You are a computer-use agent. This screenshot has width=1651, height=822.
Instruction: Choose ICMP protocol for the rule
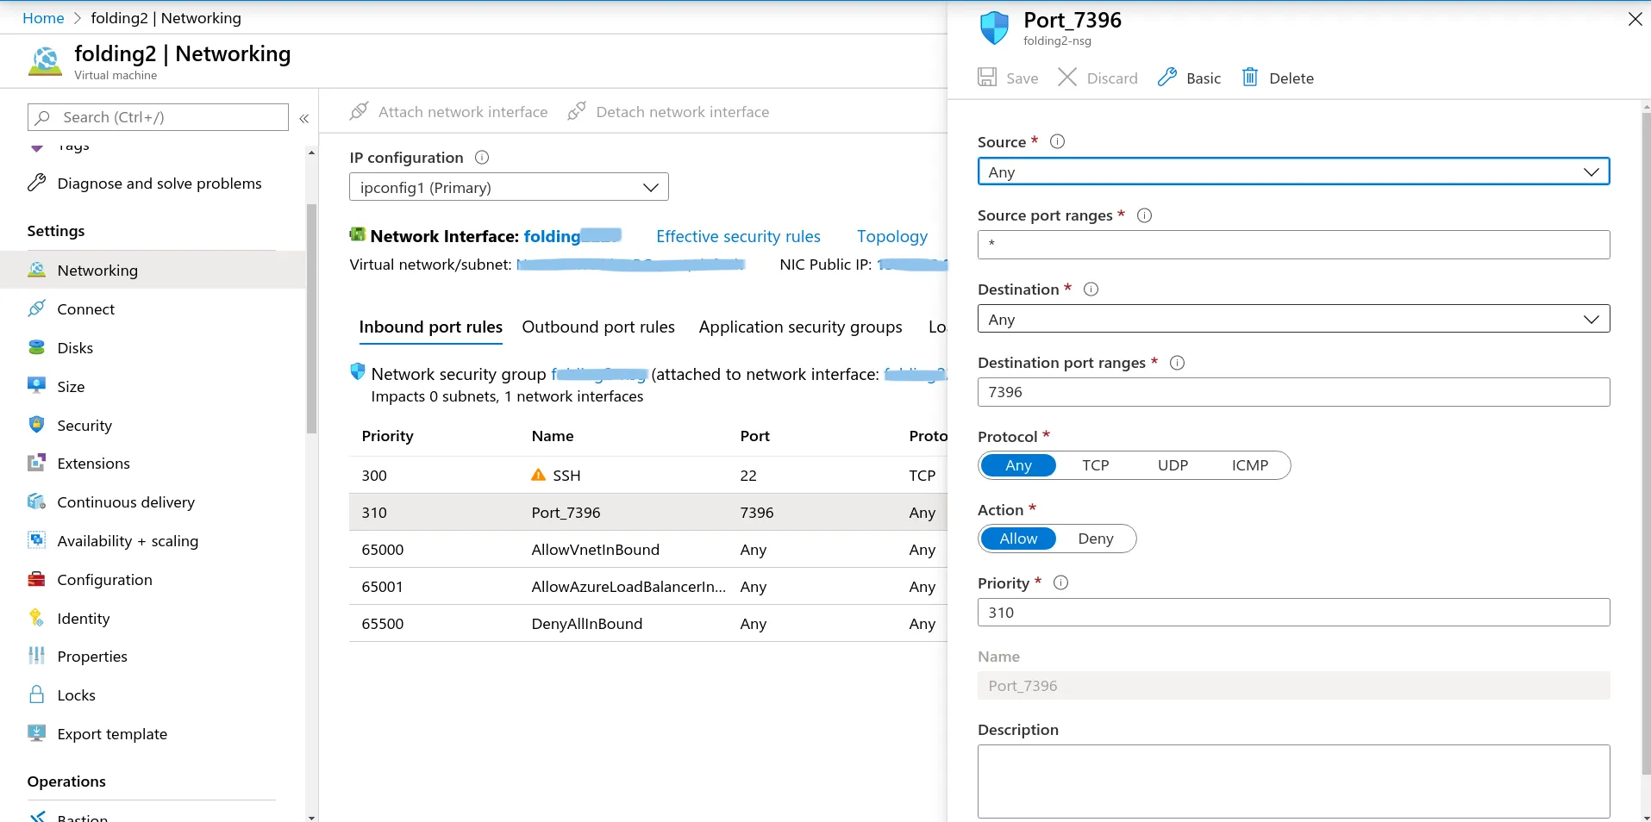point(1249,465)
